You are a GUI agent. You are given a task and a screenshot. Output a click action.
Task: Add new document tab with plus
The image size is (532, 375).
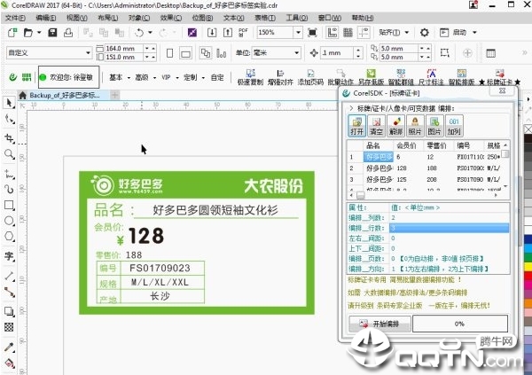click(x=114, y=95)
